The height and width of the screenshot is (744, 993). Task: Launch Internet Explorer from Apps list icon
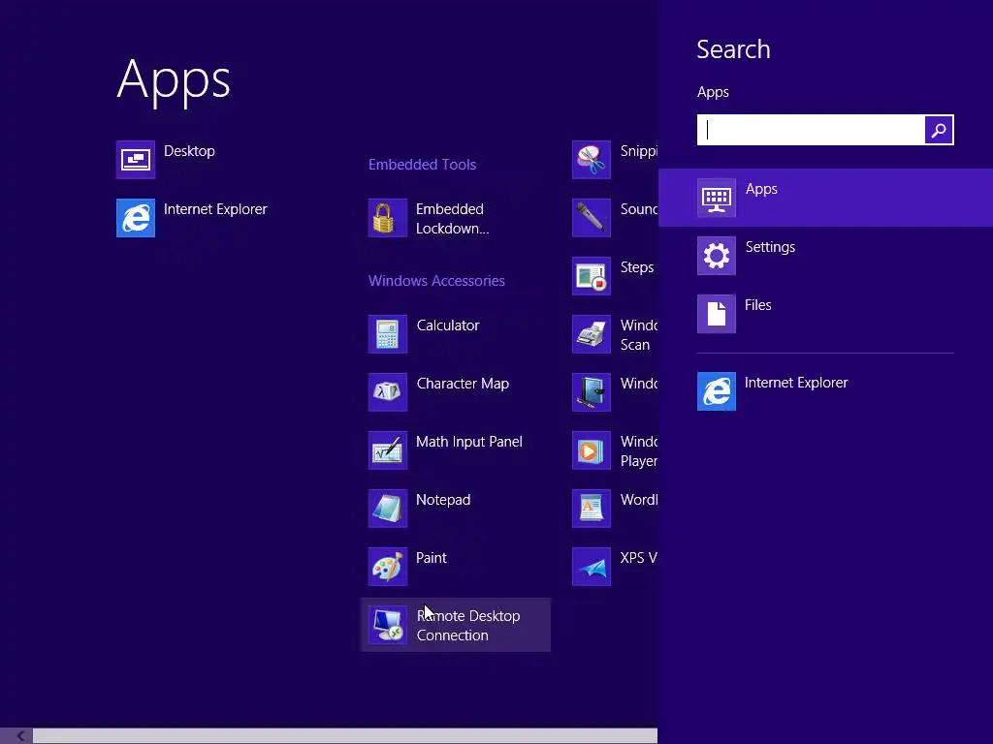pyautogui.click(x=136, y=218)
